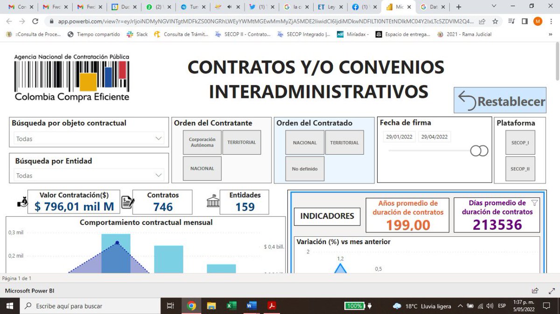This screenshot has width=560, height=314.
Task: Select TERRITORIAL under Orden del Contratante
Action: [242, 142]
